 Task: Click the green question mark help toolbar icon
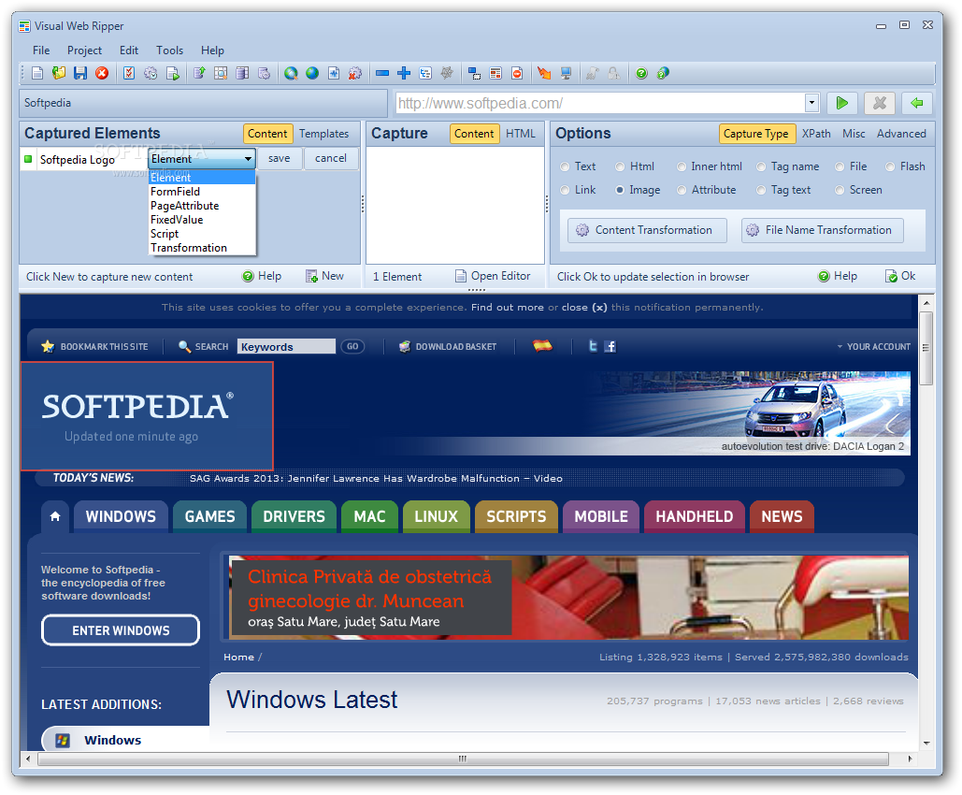click(x=641, y=73)
